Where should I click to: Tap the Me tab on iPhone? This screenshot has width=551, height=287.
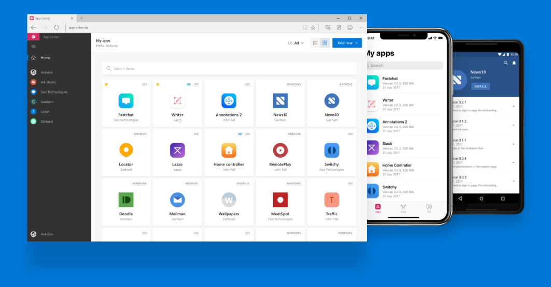tap(429, 208)
